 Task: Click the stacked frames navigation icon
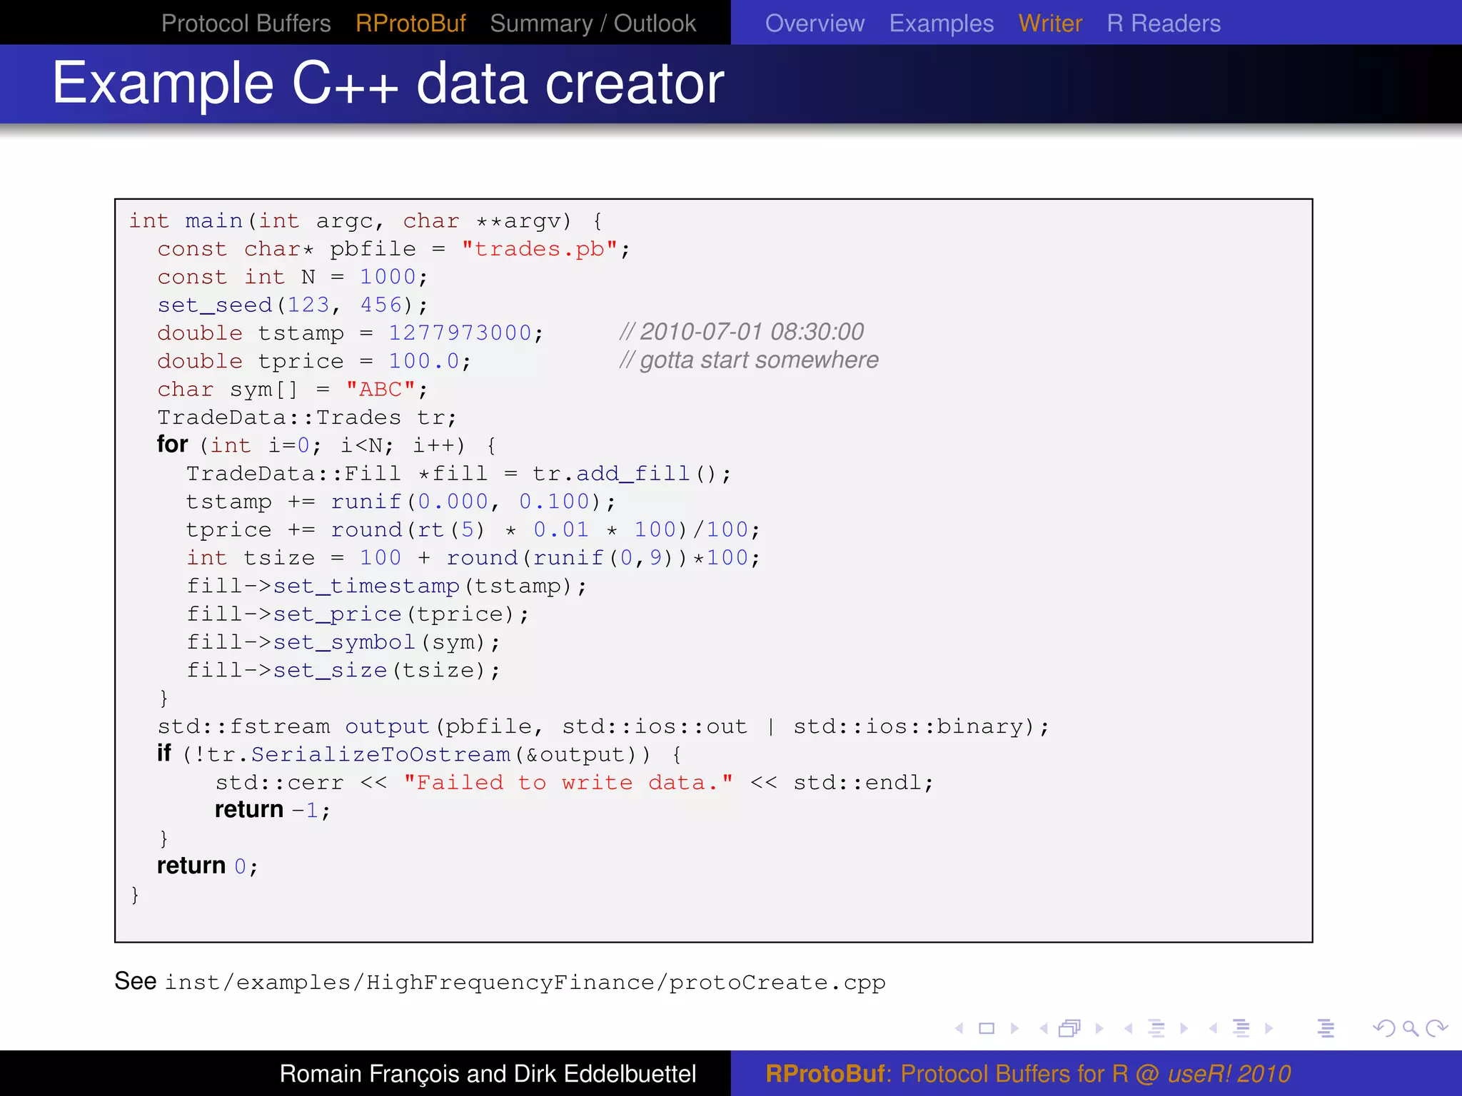(x=1070, y=1028)
